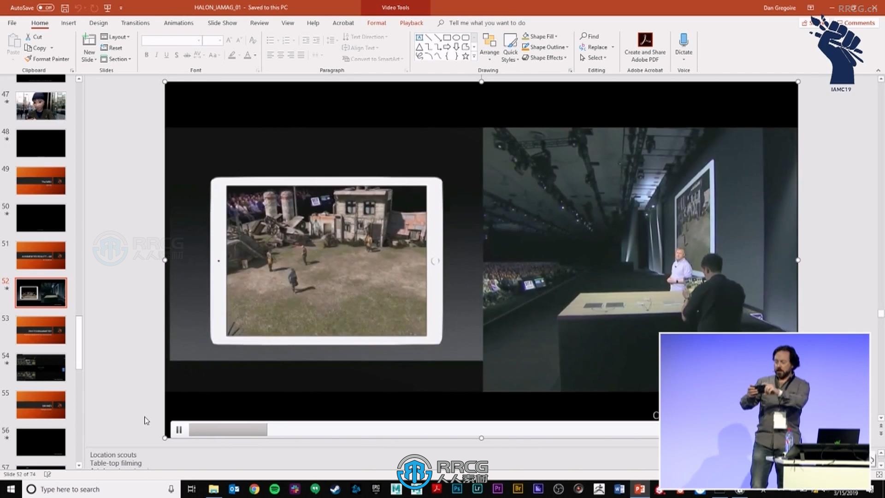Click slide panel scrollbar thumb
Viewport: 885px width, 498px height.
click(x=79, y=342)
